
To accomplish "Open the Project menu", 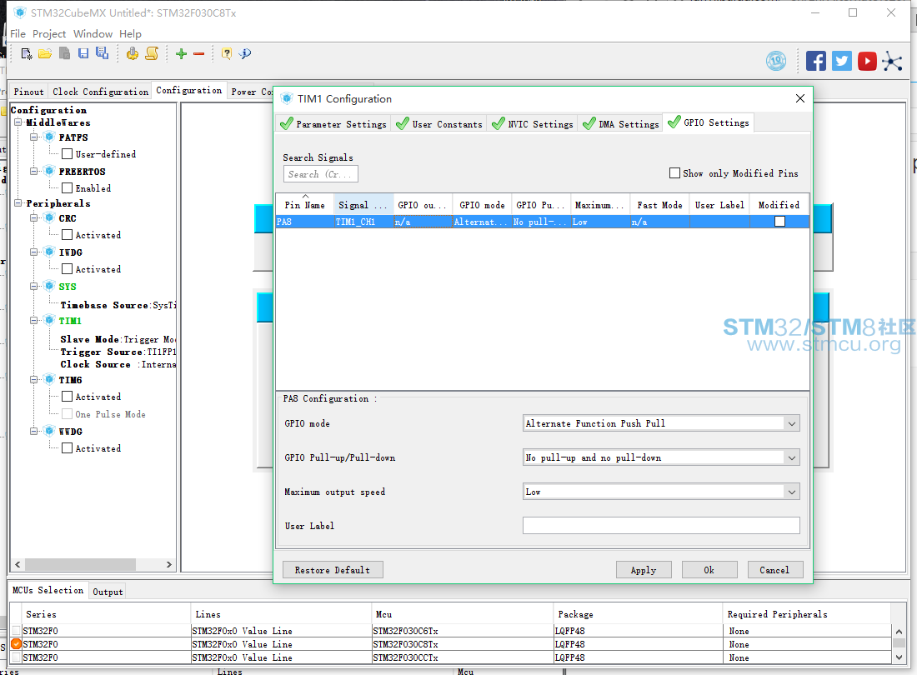I will [x=49, y=34].
